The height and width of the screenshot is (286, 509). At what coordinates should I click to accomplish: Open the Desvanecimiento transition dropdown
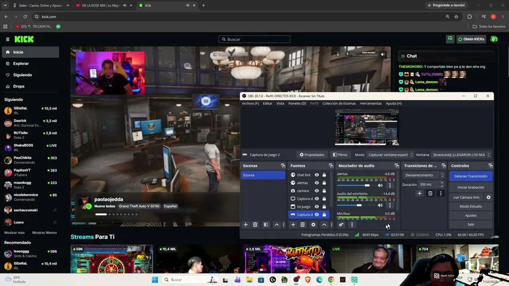[424, 175]
